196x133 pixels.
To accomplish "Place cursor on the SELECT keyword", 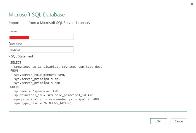I will 16,62.
